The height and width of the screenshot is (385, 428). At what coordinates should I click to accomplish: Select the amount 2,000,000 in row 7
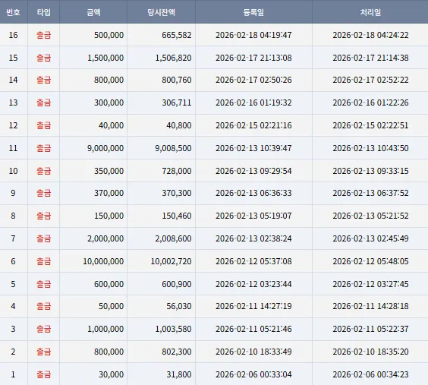click(105, 238)
